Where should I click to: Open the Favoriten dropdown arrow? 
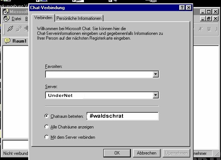click(x=156, y=74)
